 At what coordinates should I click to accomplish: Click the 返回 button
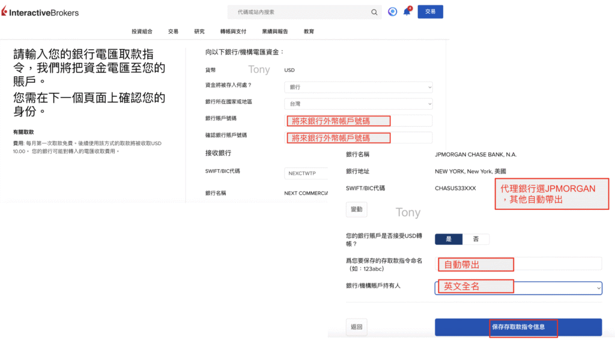coord(357,327)
